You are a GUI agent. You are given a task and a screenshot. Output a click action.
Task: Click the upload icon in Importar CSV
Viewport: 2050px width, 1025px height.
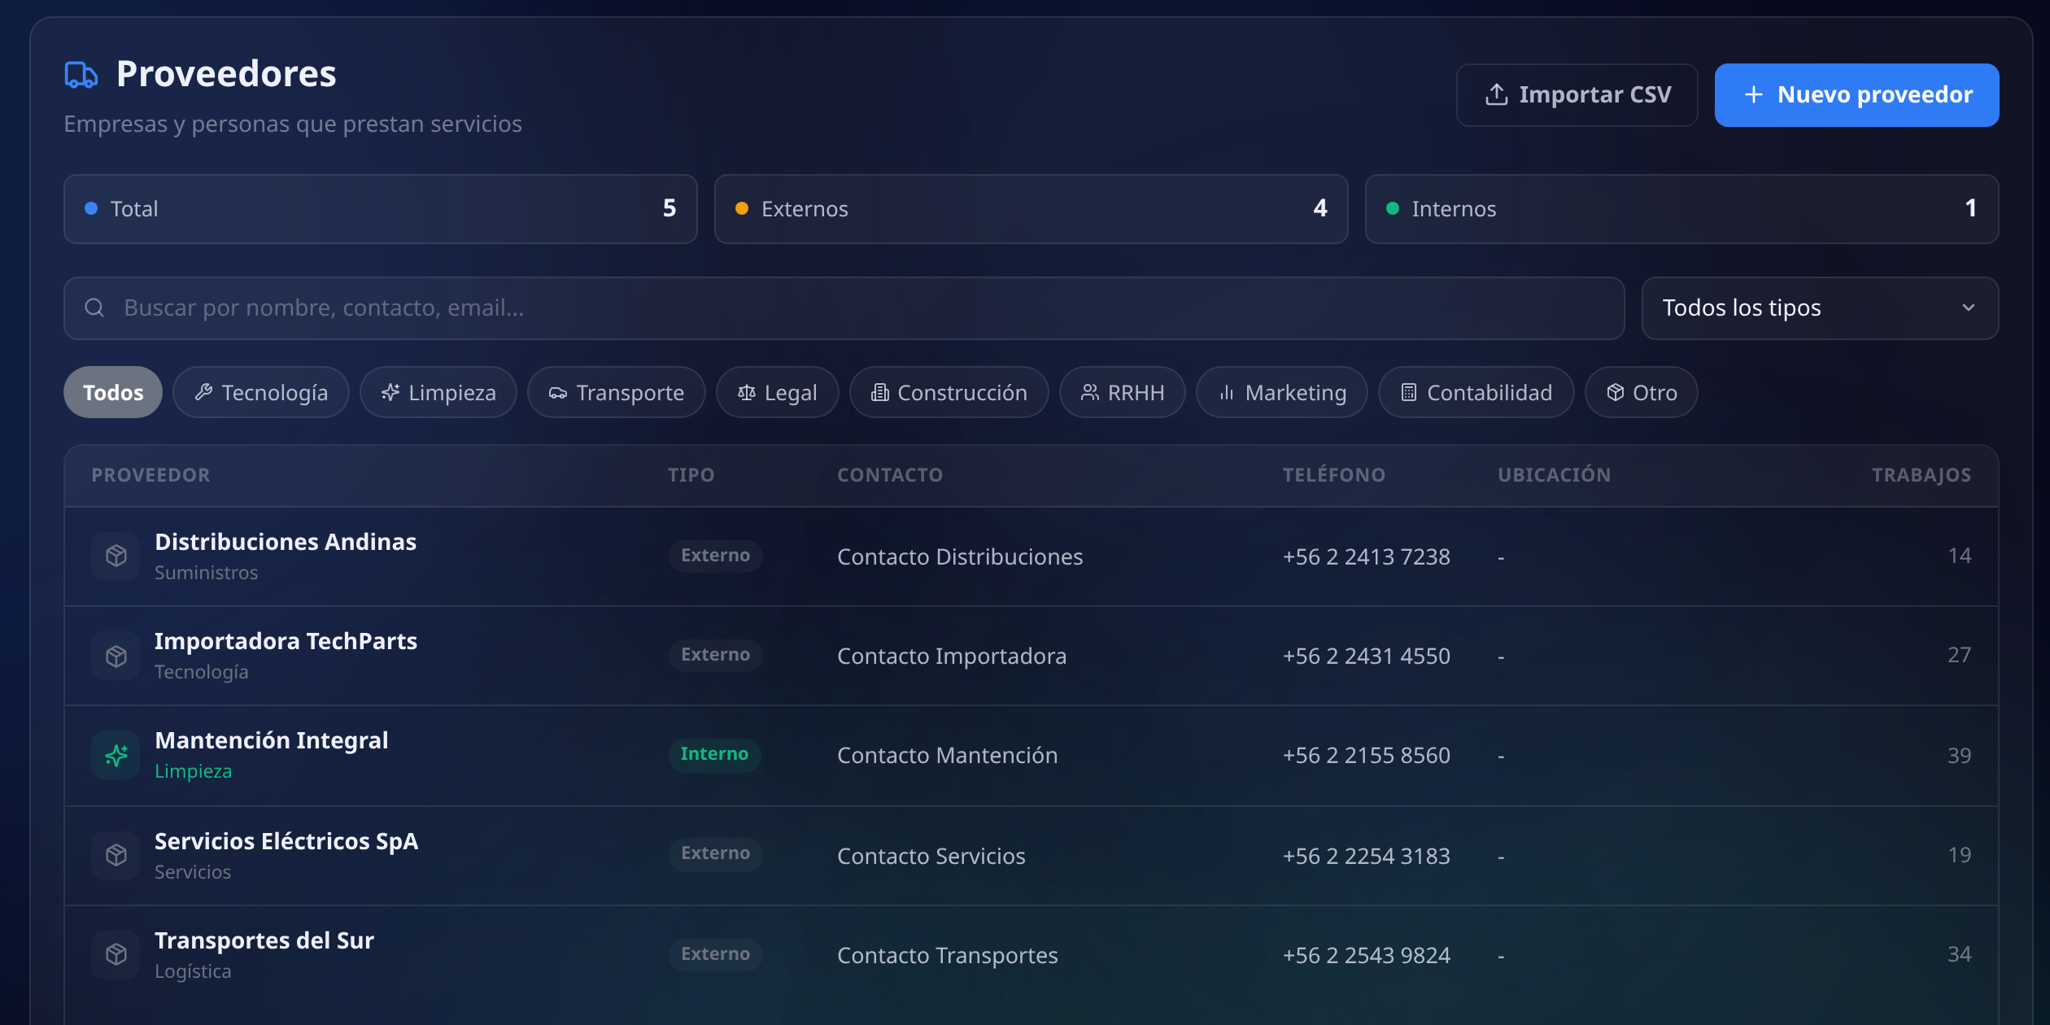pyautogui.click(x=1496, y=94)
